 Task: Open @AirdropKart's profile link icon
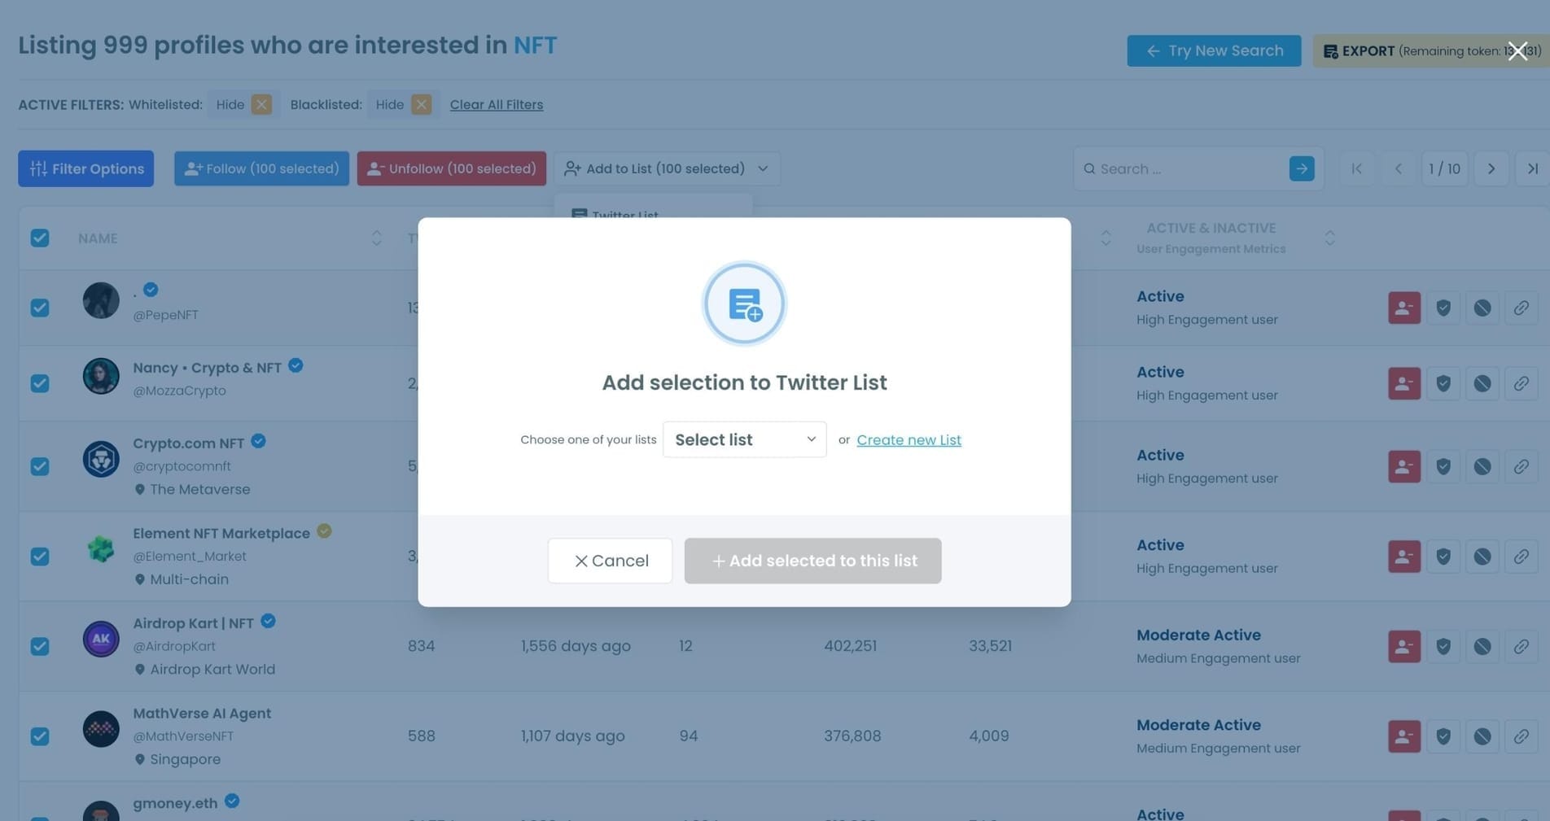point(1522,646)
